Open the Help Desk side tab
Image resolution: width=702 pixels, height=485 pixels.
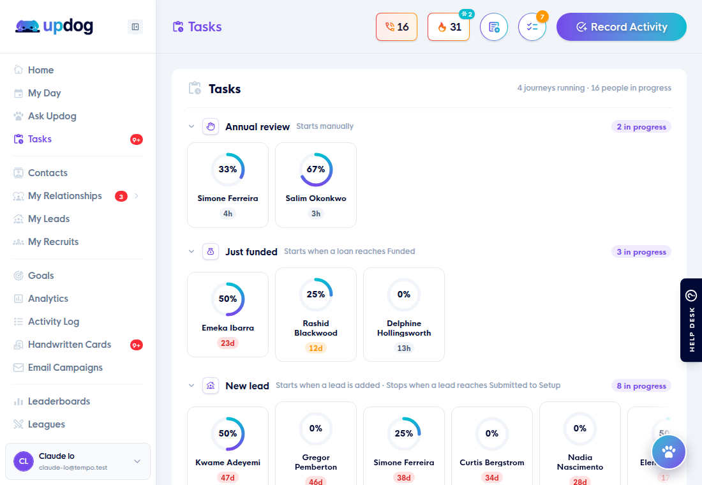691,320
